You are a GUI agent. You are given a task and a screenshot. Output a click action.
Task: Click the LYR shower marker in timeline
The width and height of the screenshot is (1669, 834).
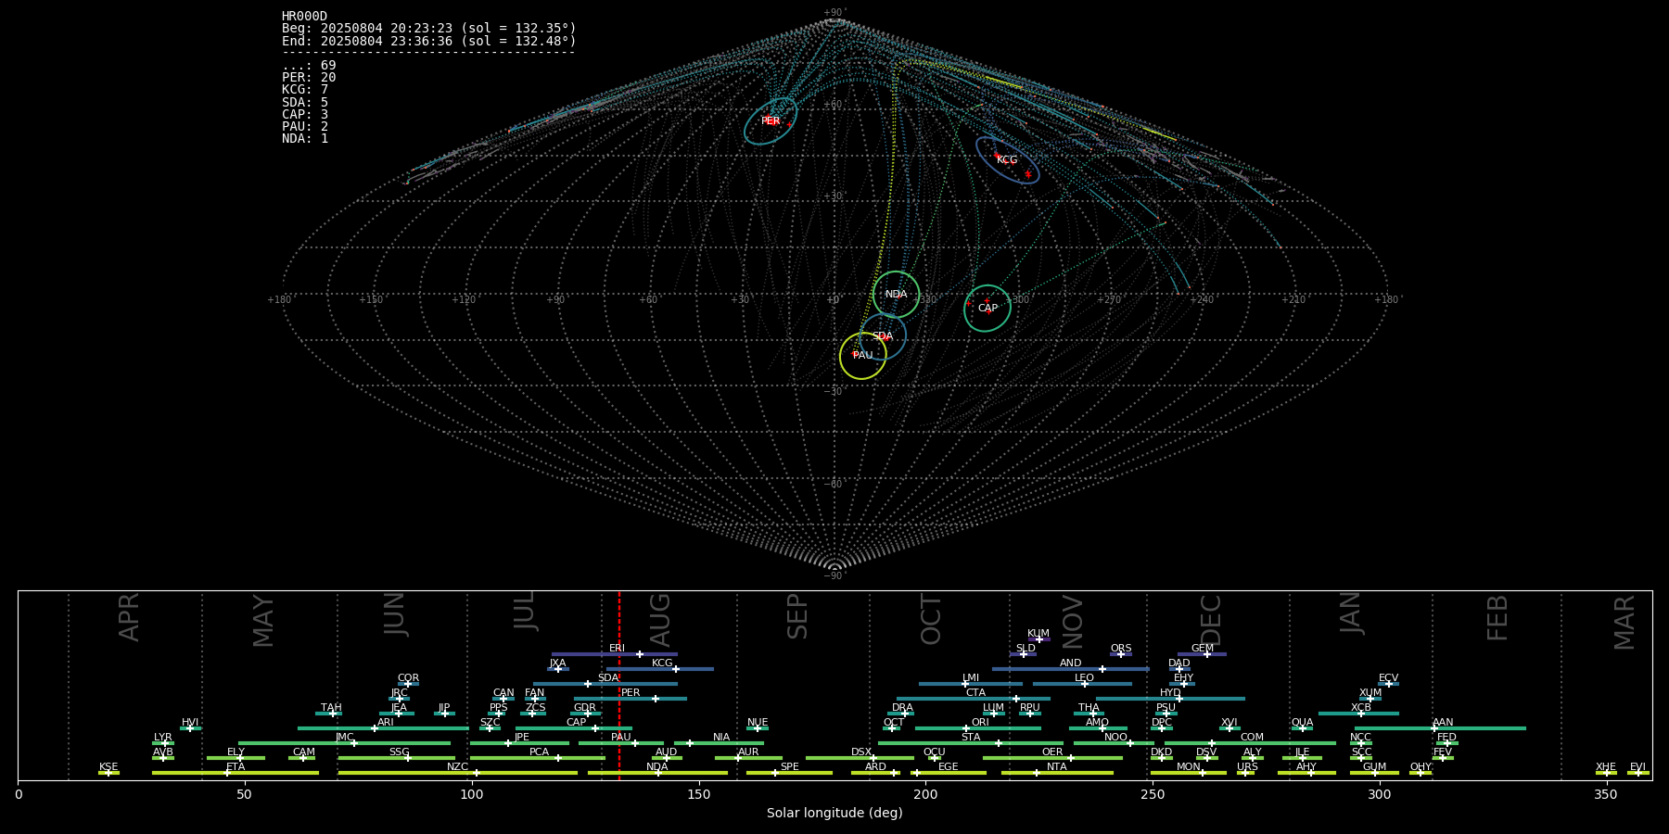tap(163, 743)
